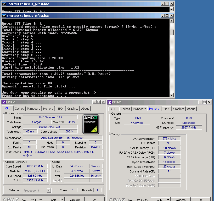Open Tools dropdown arrow in right CPU-Z window

pos(168,199)
